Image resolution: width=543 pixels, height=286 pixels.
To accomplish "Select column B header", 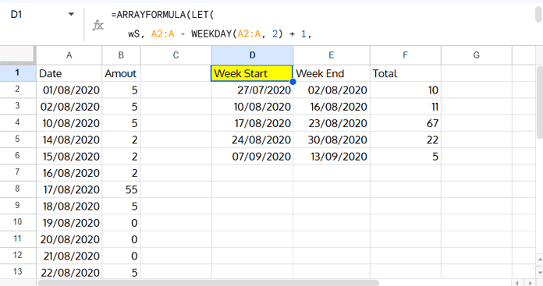I will (121, 55).
